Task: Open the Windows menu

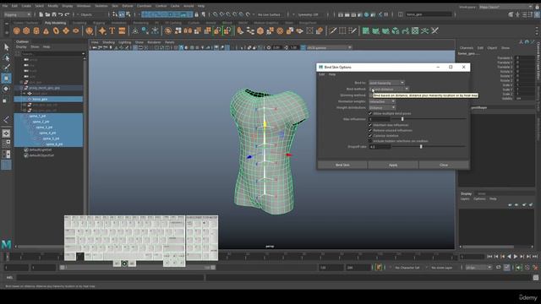Action: click(84, 6)
